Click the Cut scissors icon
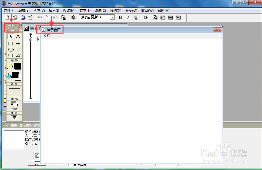 48,17
